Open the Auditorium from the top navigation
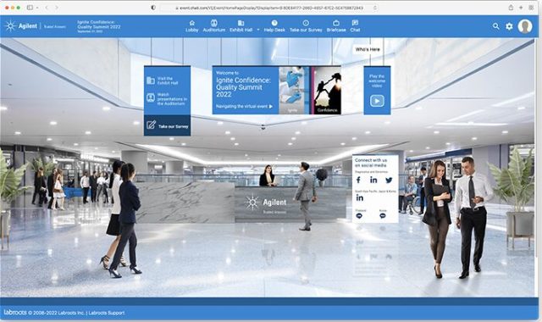Screen dimensions: 542x322 (x=214, y=26)
